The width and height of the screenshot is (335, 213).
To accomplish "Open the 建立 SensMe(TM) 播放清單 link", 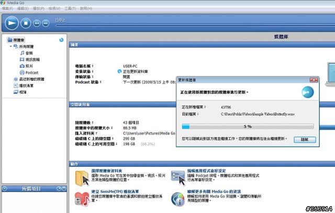I will [115, 191].
